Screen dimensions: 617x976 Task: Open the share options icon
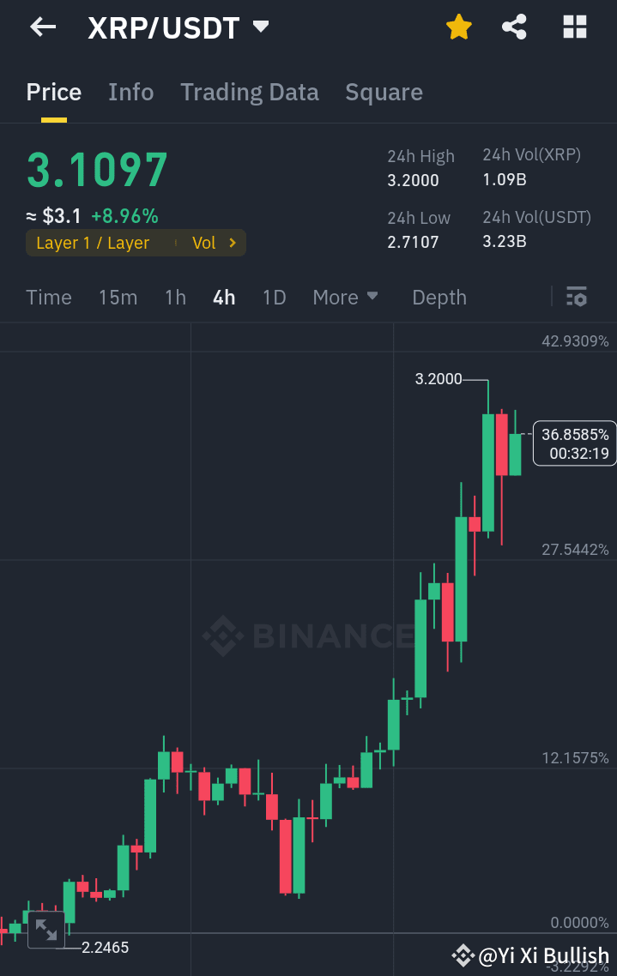pos(514,27)
